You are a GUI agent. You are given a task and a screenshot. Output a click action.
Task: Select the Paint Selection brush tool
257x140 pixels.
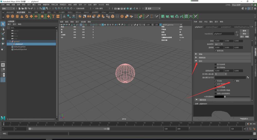3,34
